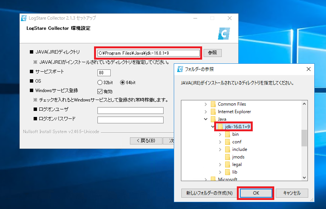Click the Internet Explorer tree label
The image size is (326, 209).
[x=234, y=112]
